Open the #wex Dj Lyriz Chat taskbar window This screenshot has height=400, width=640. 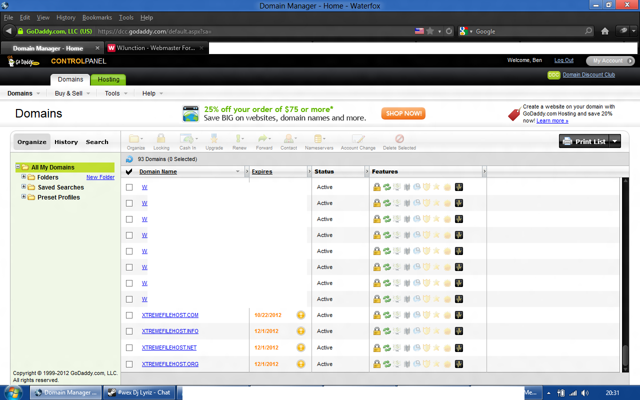coord(138,392)
